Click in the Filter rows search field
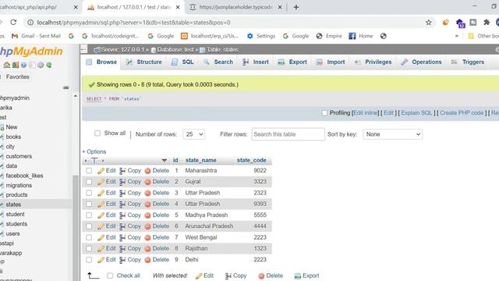Screen dimensions: 499x281 (x=288, y=134)
